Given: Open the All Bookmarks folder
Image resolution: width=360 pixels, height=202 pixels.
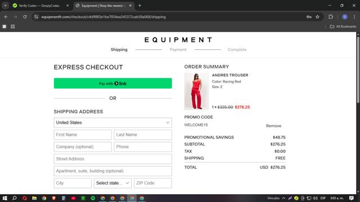Looking at the screenshot, I should [x=343, y=26].
